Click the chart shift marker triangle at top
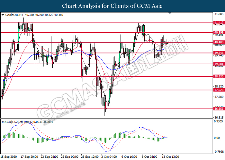Screen dimensions: 225x160 point(170,13)
